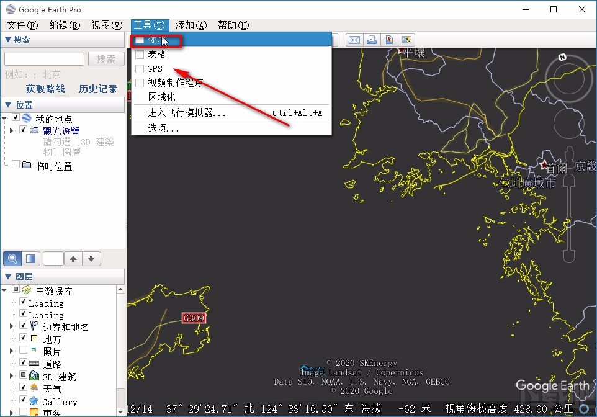Open the 帮助(H) menu
The width and height of the screenshot is (597, 417).
click(x=233, y=25)
